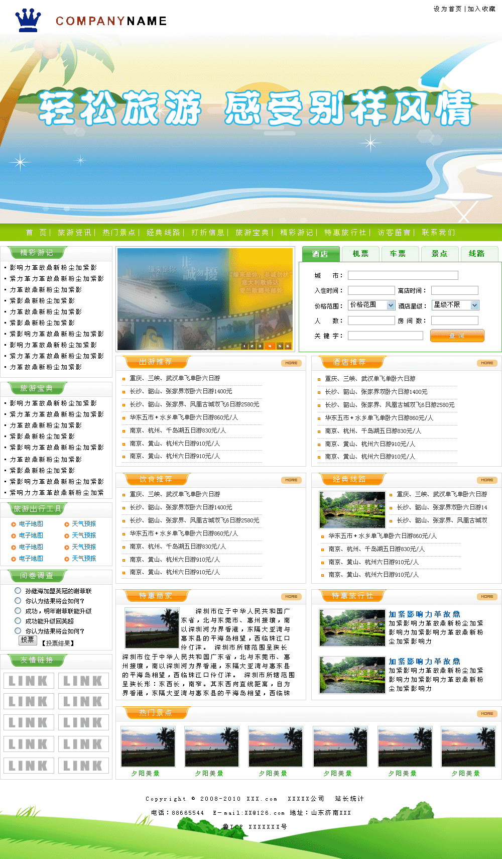Jump to slide 4 in the cruise slideshow
The height and width of the screenshot is (859, 502).
point(270,346)
